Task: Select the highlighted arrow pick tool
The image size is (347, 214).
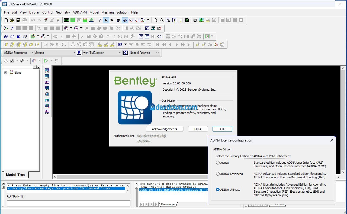Action: [x=106, y=20]
